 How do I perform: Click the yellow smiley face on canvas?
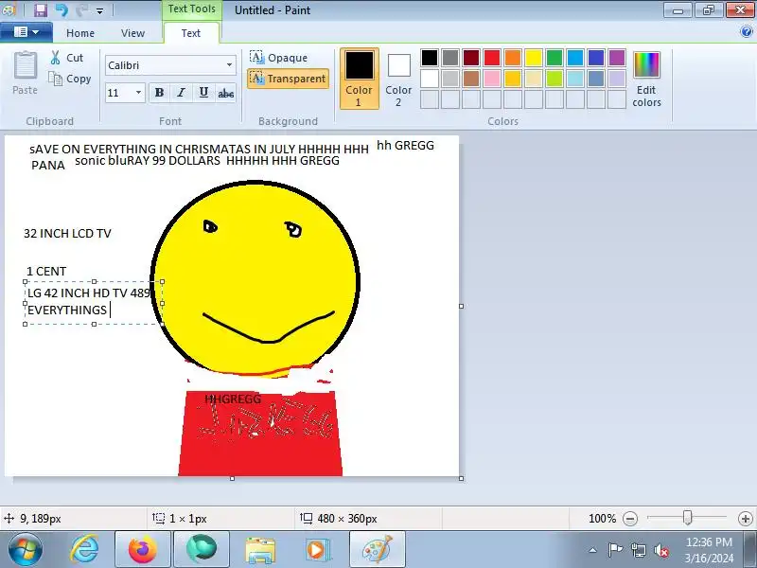coord(255,277)
